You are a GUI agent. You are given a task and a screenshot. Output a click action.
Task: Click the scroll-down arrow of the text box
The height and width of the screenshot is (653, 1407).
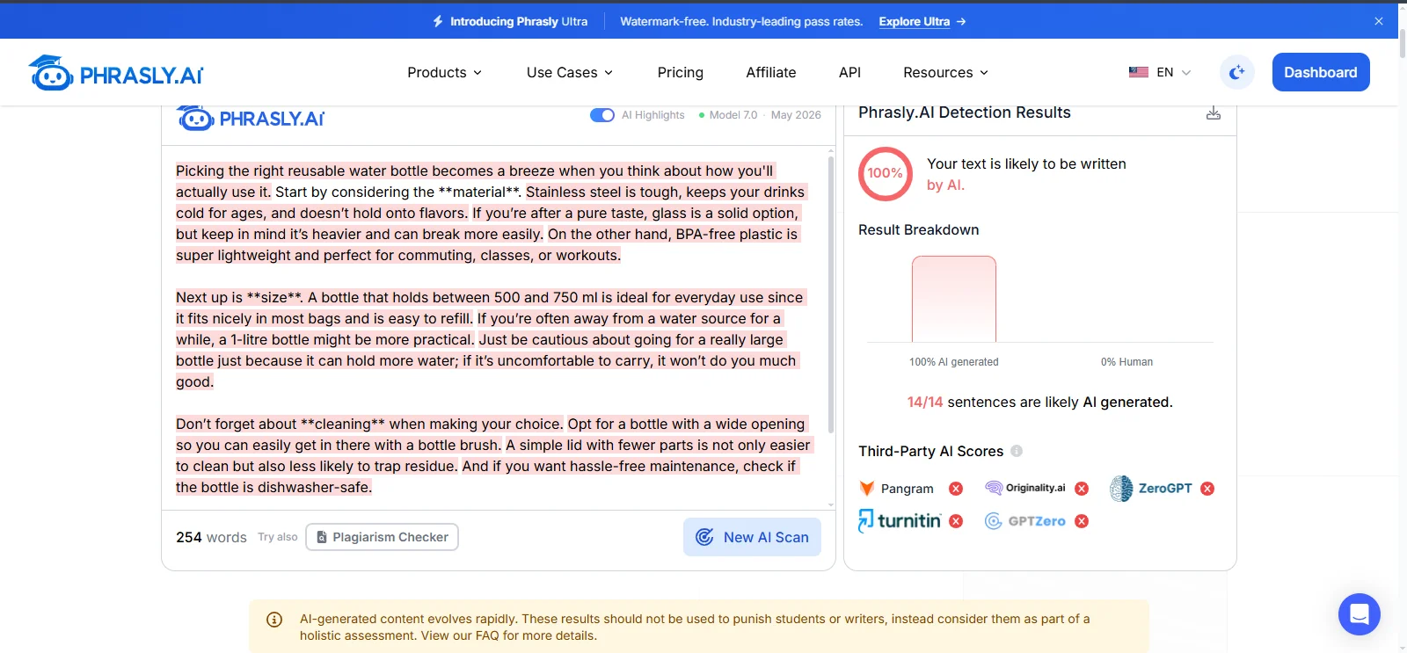(831, 505)
